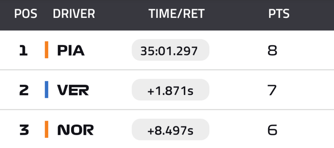The width and height of the screenshot is (334, 148).
Task: Click the 7 points value for VER
Action: tap(272, 90)
